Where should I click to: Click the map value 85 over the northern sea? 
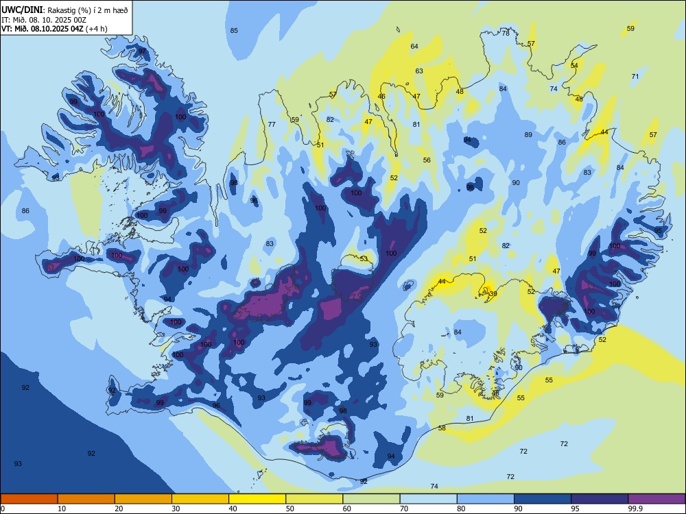(234, 31)
